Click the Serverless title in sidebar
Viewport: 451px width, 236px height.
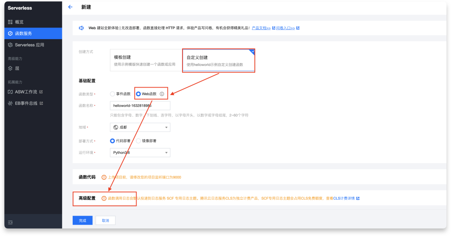20,8
